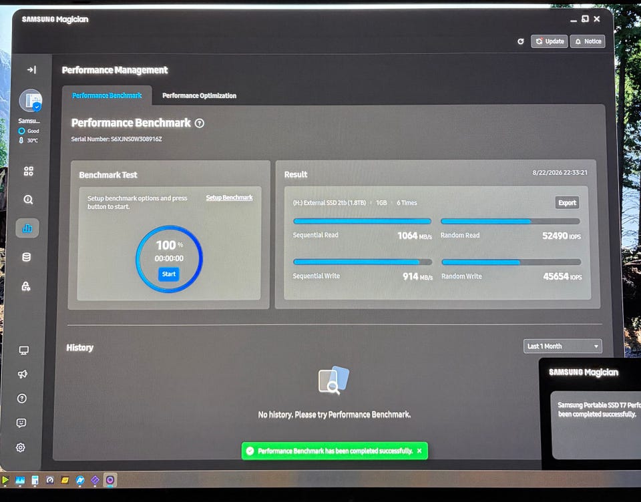Click the History section heading

coord(79,348)
